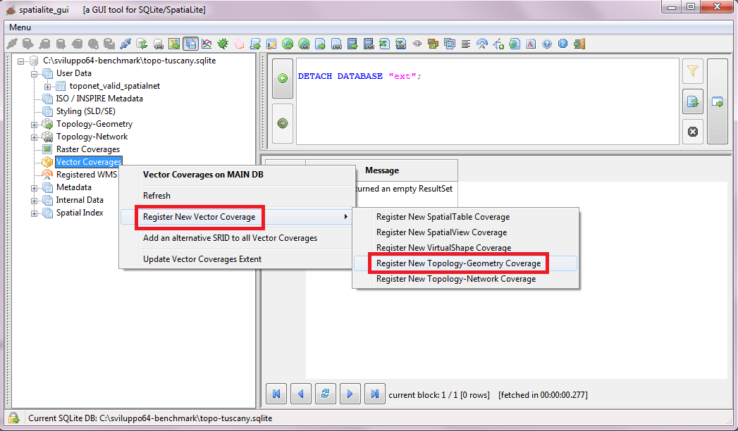Expand the Metadata tree node
Image resolution: width=738 pixels, height=431 pixels.
[x=34, y=188]
